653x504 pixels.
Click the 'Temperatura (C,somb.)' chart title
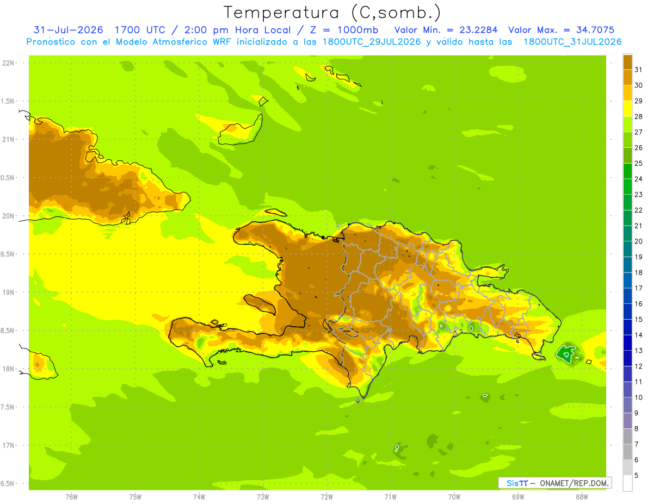[332, 13]
